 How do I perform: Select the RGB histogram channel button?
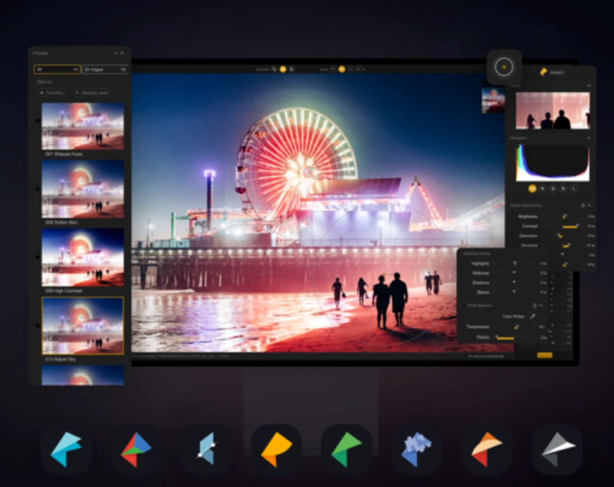click(532, 189)
